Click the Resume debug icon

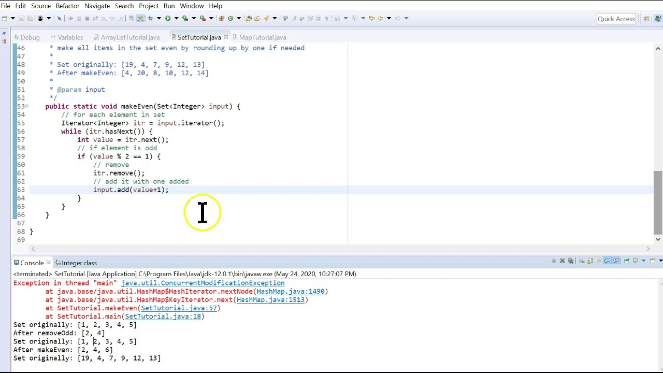(70, 18)
